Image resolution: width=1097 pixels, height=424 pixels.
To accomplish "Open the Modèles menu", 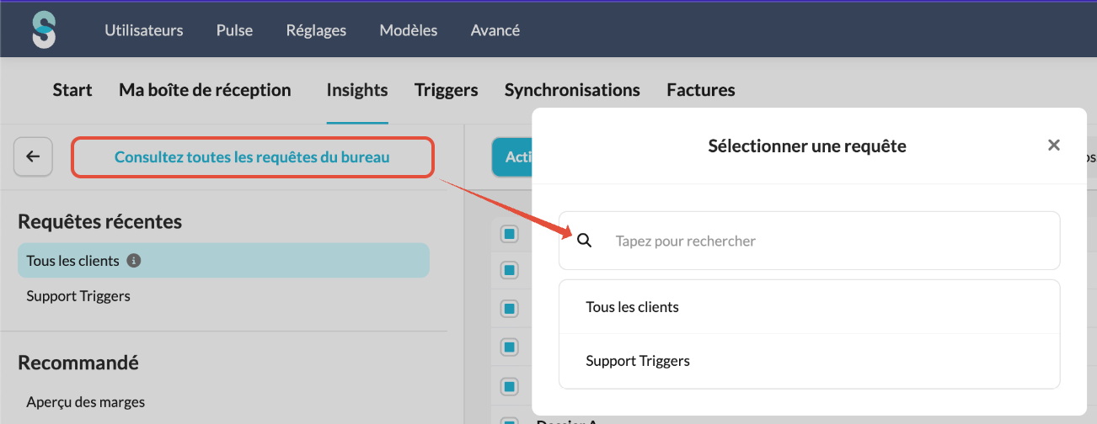I will coord(409,30).
